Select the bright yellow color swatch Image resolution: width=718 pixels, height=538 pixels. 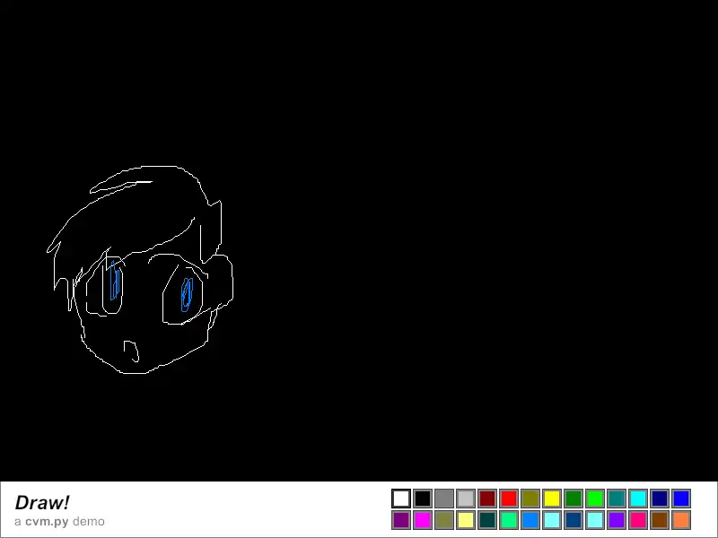pos(552,499)
